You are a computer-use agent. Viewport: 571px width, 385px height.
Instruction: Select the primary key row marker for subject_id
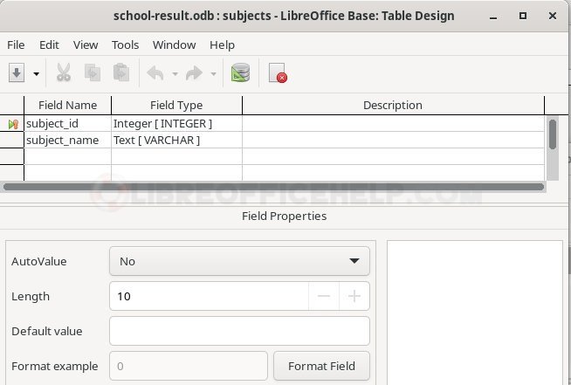tap(13, 124)
